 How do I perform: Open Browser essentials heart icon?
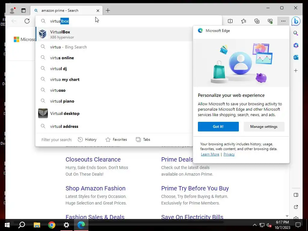(x=270, y=21)
